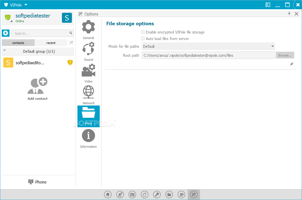Click the Add contact icon
The height and width of the screenshot is (200, 302).
[38, 85]
